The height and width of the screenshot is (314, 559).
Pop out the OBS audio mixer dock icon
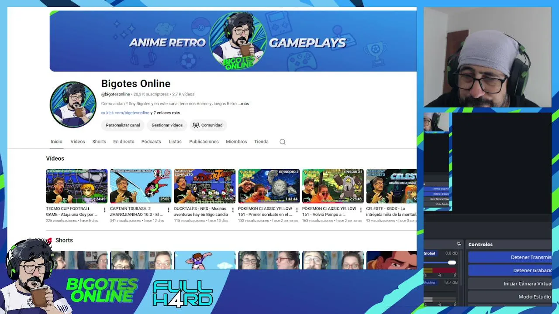459,244
